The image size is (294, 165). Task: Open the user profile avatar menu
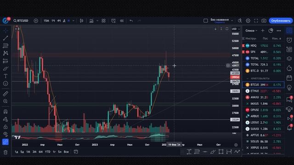point(6,21)
